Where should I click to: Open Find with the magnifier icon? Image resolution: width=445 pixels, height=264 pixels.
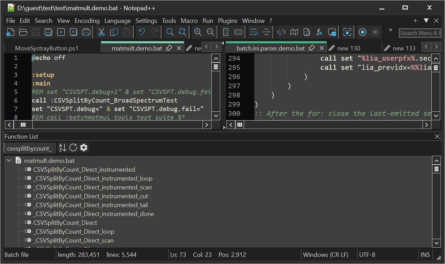pyautogui.click(x=170, y=32)
